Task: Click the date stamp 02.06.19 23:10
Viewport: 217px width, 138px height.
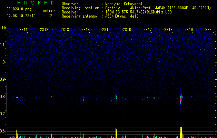Action: [x=21, y=16]
